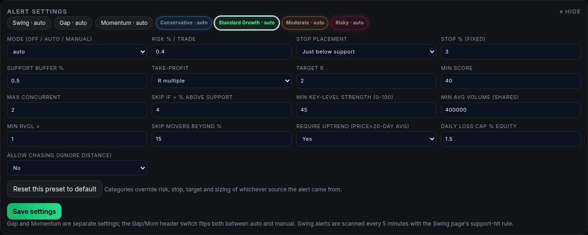Click the Save settings button

point(34,212)
